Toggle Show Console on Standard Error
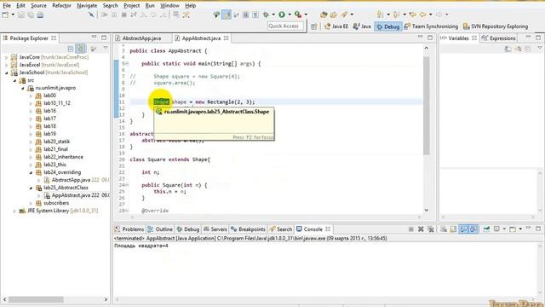Viewport: 545px width, 307px height. point(473,229)
